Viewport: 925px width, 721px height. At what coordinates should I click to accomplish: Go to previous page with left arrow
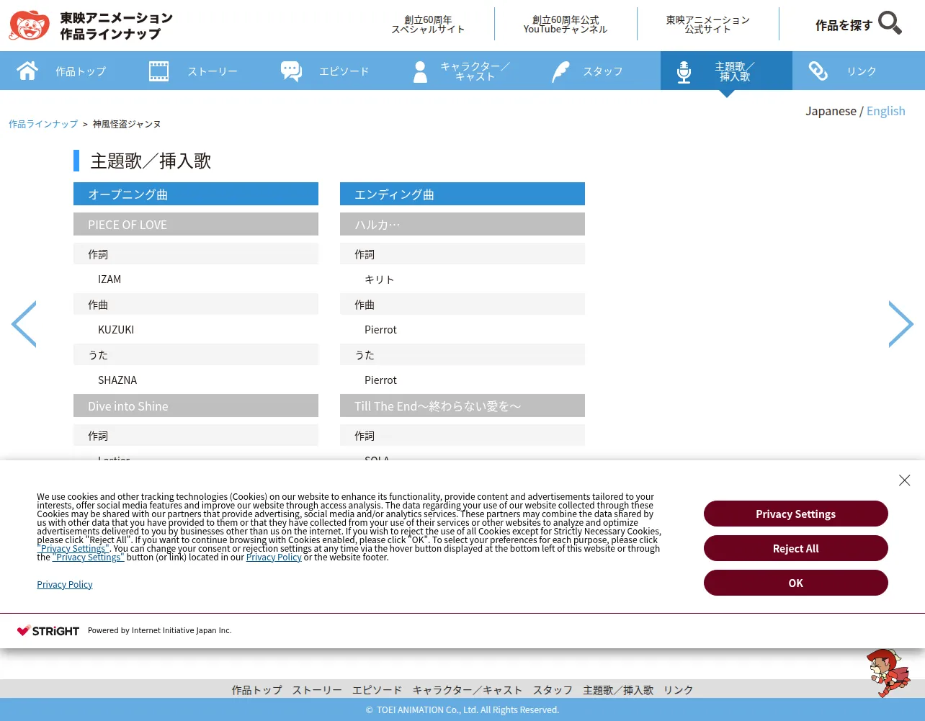[x=24, y=324]
